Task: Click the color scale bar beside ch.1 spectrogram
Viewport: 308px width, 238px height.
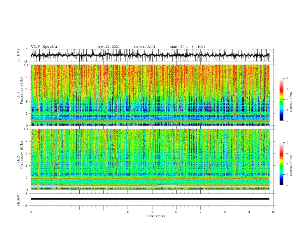Action: click(282, 100)
